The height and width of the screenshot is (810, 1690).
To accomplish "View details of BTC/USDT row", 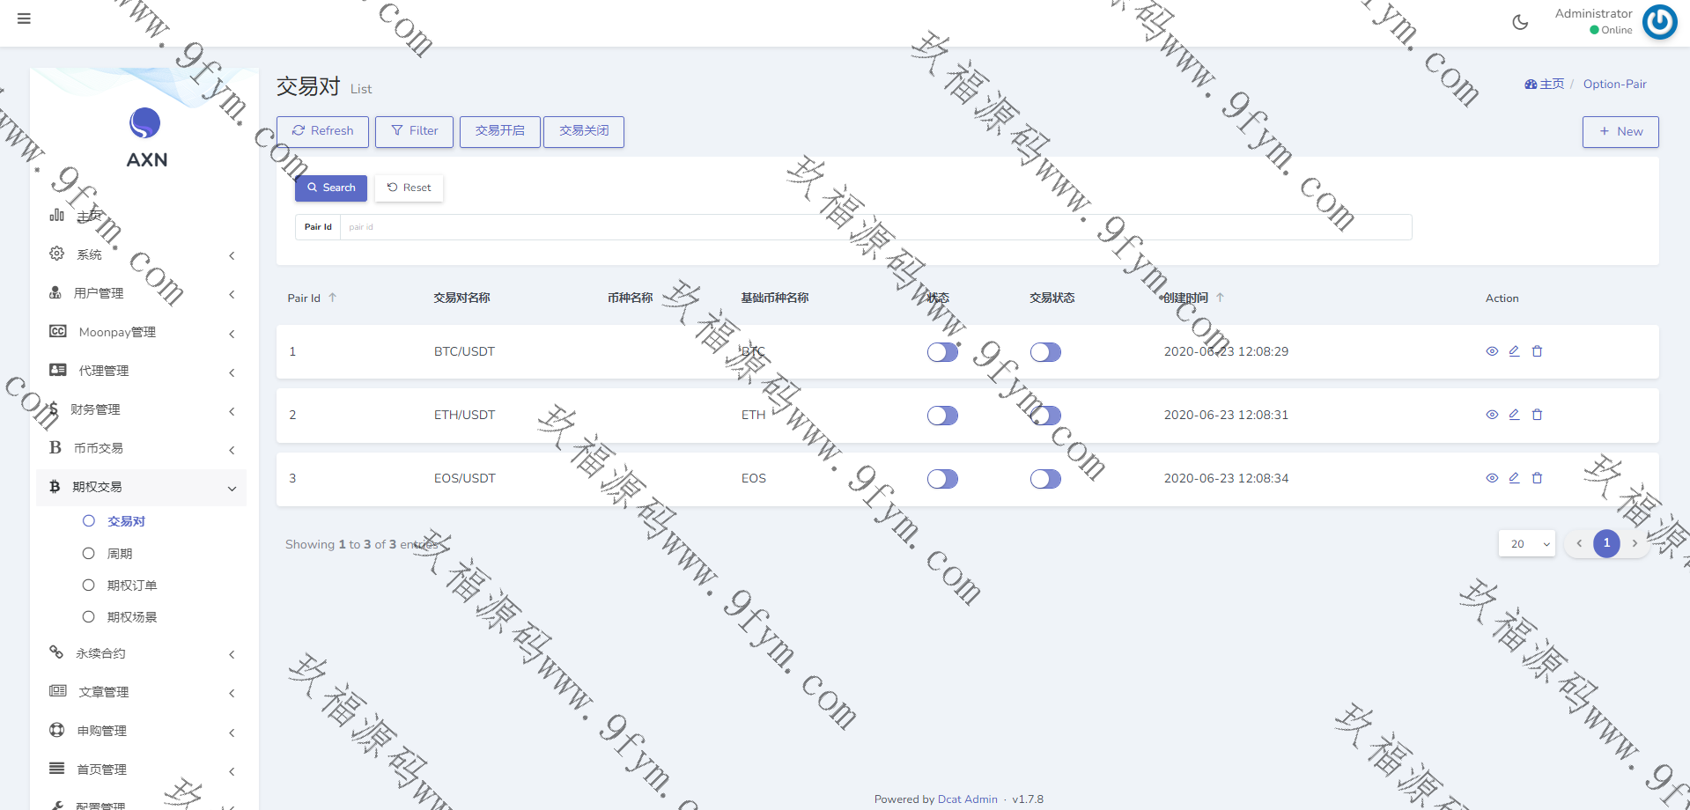I will [1492, 351].
